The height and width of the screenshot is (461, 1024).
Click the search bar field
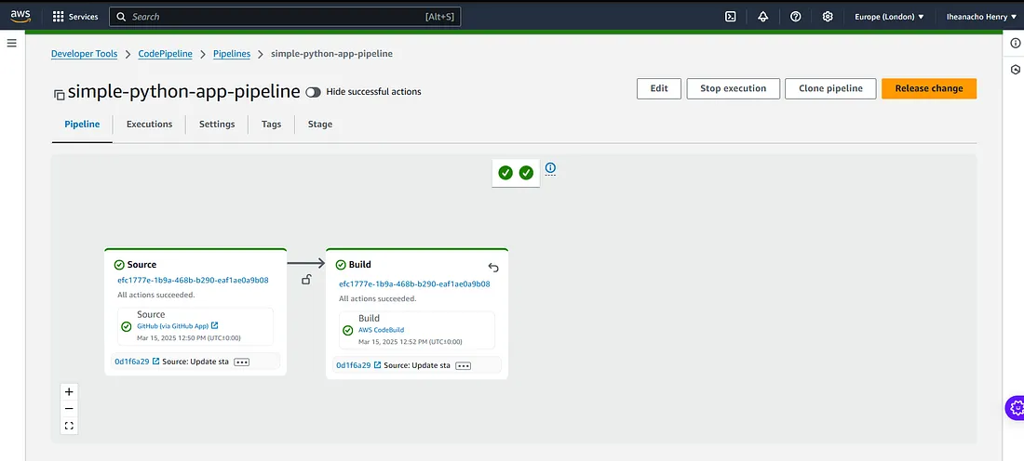click(x=285, y=17)
